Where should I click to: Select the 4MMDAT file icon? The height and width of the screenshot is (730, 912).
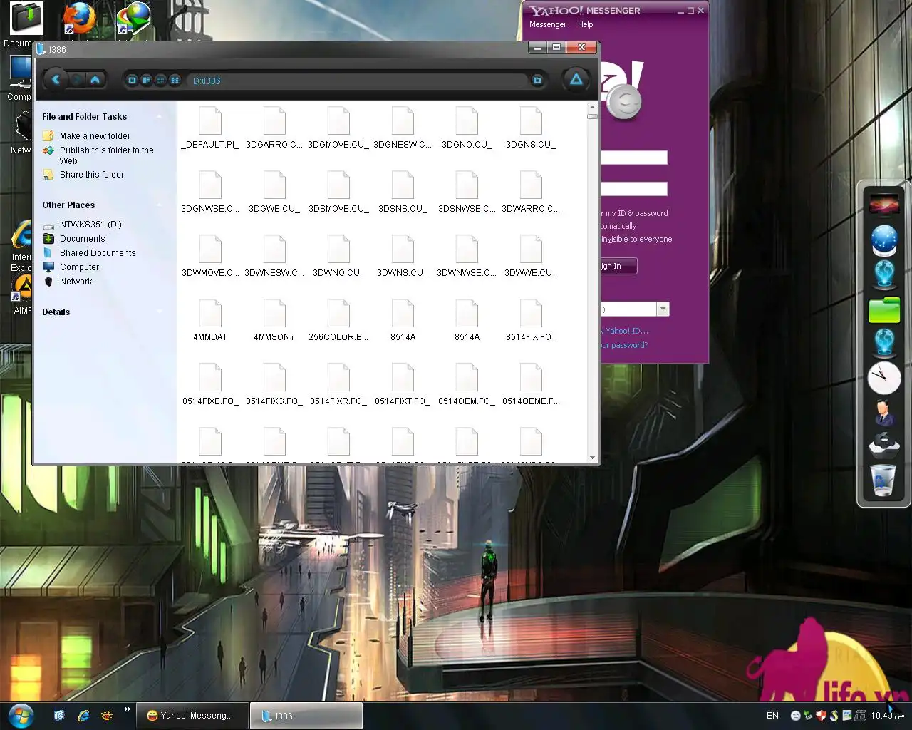210,313
